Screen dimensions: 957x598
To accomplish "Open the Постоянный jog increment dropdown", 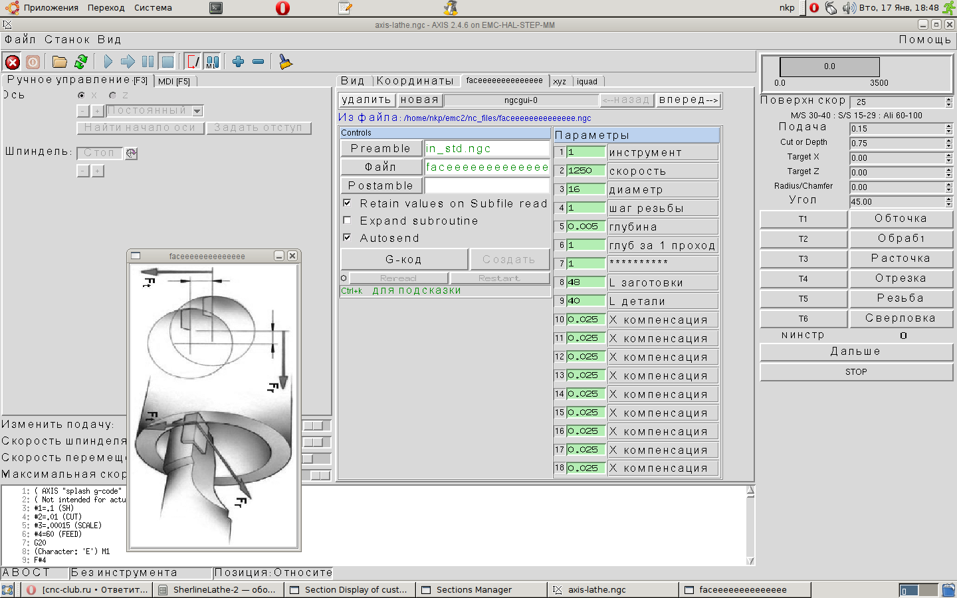I will click(197, 111).
